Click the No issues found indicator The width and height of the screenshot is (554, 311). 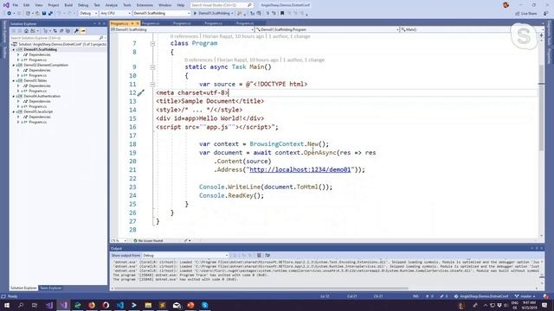click(x=148, y=240)
